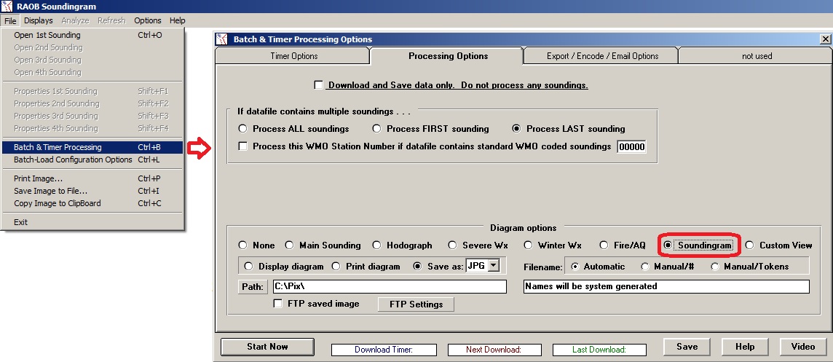Switch to the Timer Options tab
The image size is (833, 362).
coord(293,56)
